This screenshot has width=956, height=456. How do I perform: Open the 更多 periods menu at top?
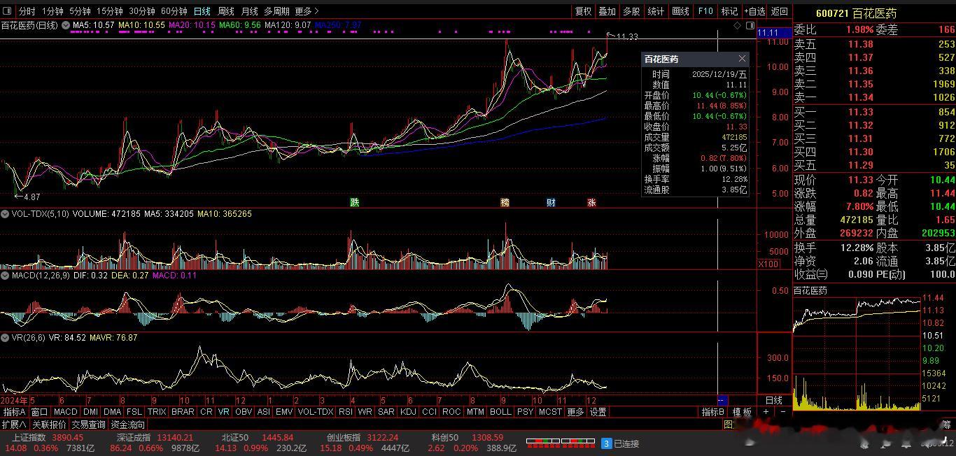click(x=307, y=11)
